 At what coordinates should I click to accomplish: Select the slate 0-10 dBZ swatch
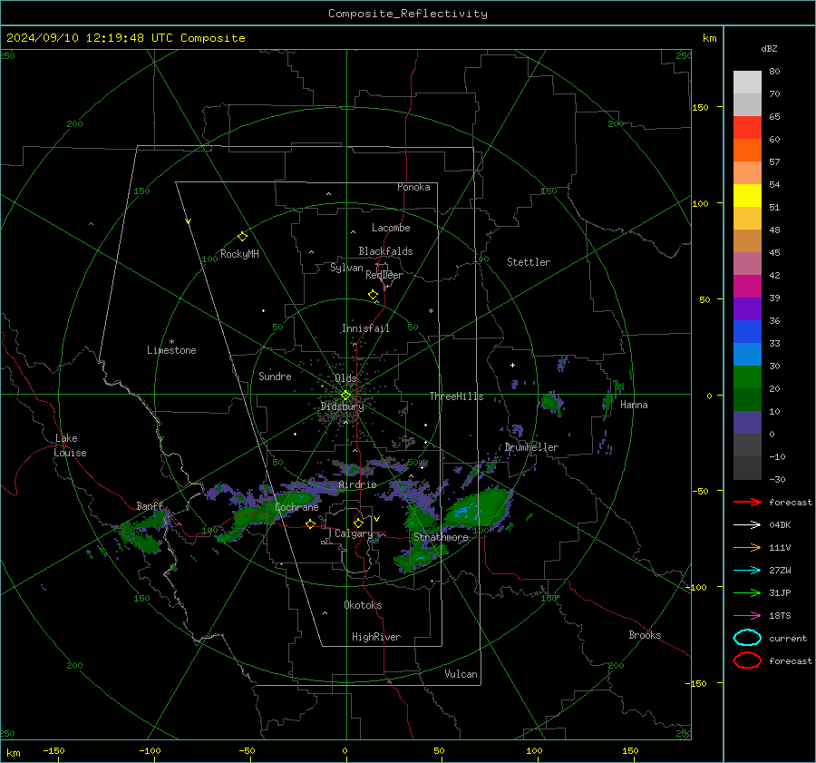pyautogui.click(x=747, y=423)
